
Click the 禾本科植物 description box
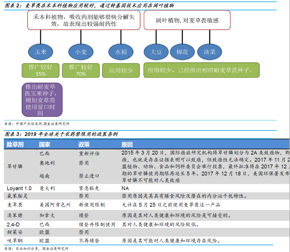pos(84,20)
